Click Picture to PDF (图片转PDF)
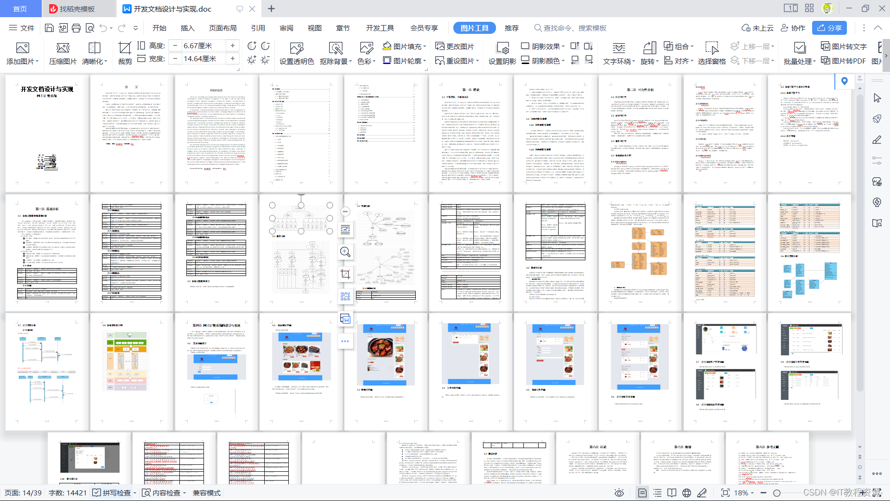Viewport: 890px width, 501px height. [843, 61]
